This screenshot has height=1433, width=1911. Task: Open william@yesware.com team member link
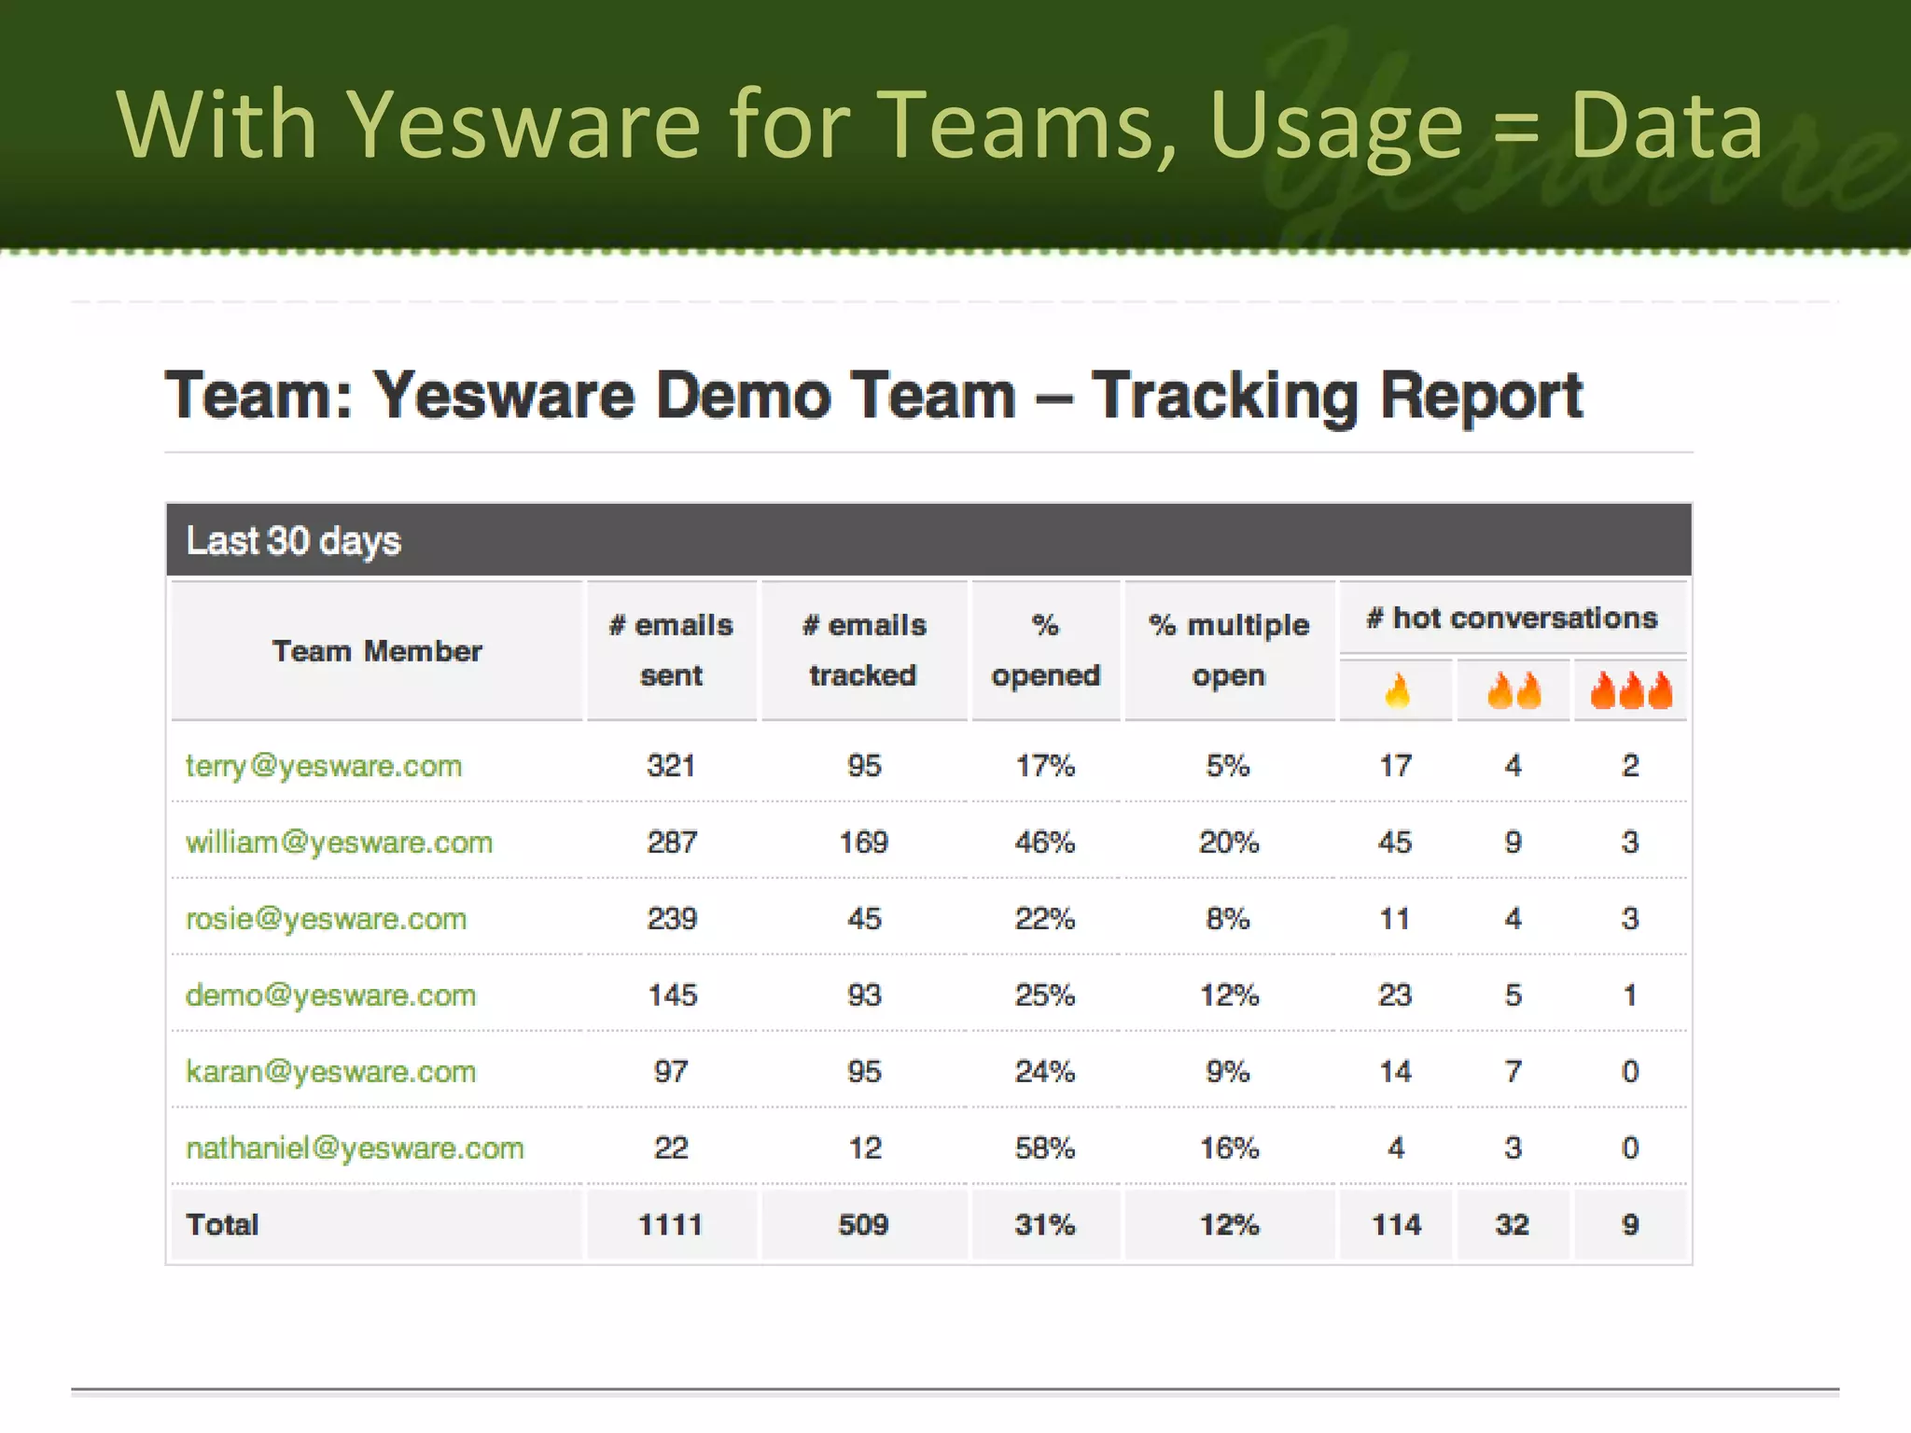pos(339,842)
